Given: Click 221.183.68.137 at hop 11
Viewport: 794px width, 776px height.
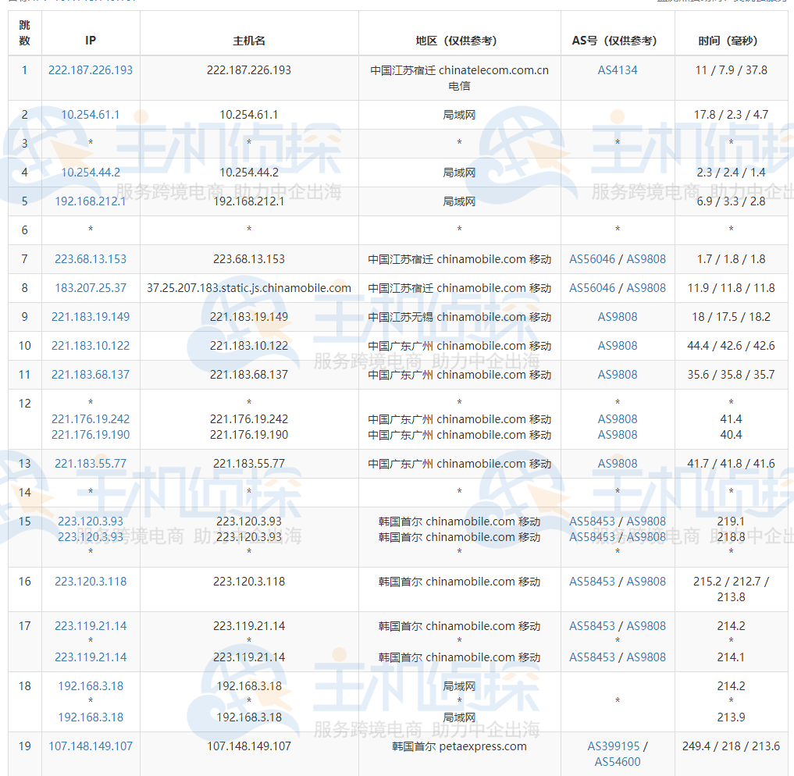Looking at the screenshot, I should pyautogui.click(x=90, y=374).
